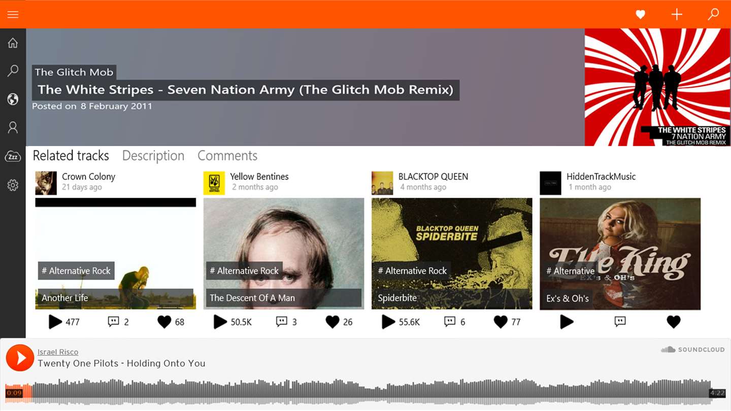Viewport: 731px width, 411px height.
Task: Like the Spiderbite track
Action: pos(501,322)
